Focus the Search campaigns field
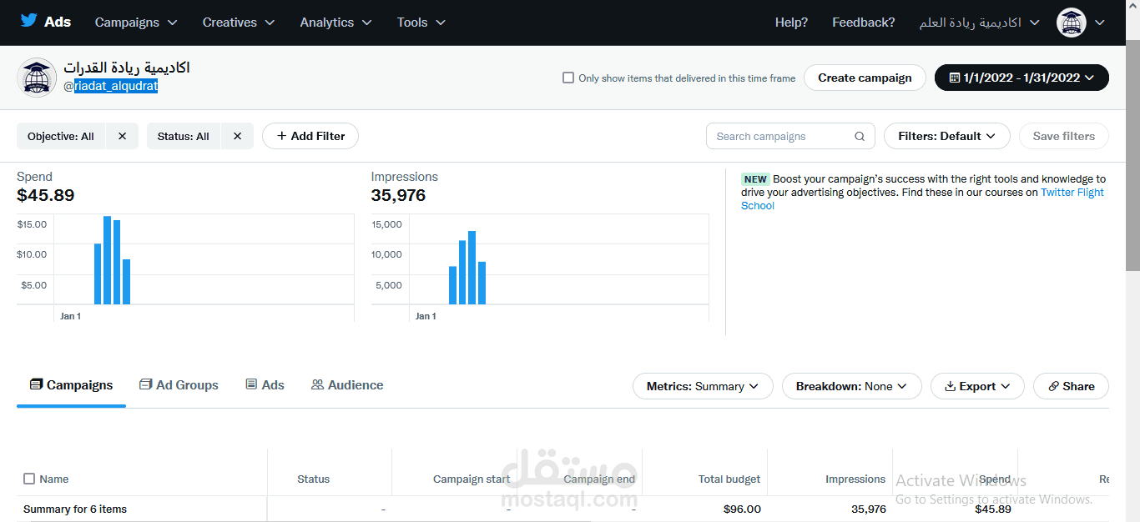 point(790,136)
